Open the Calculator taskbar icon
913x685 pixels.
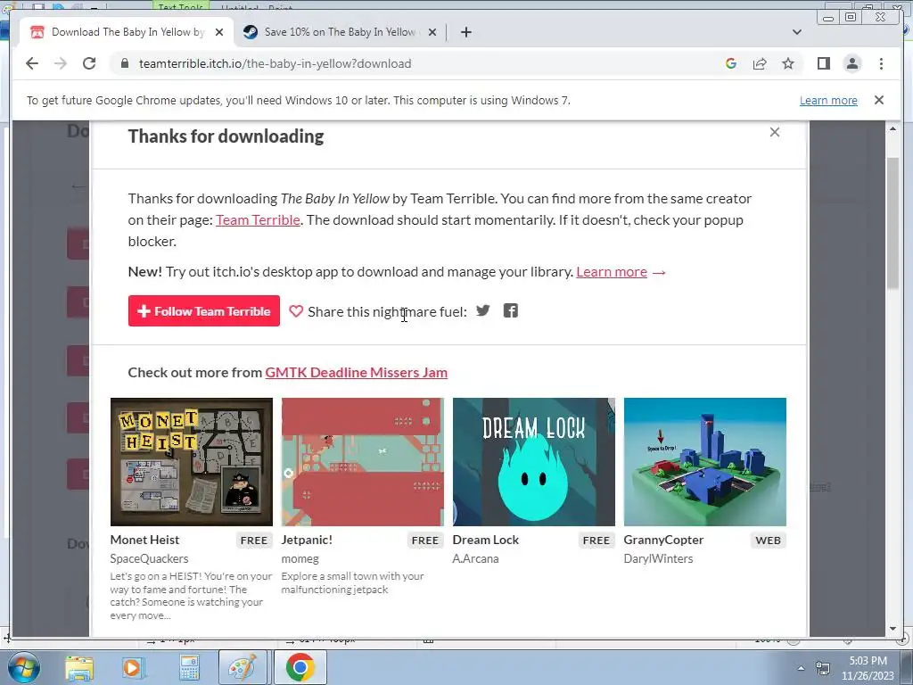[x=189, y=667]
